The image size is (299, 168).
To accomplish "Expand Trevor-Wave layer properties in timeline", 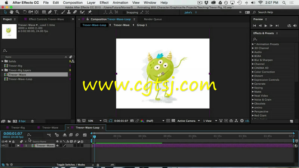I will 18,146.
